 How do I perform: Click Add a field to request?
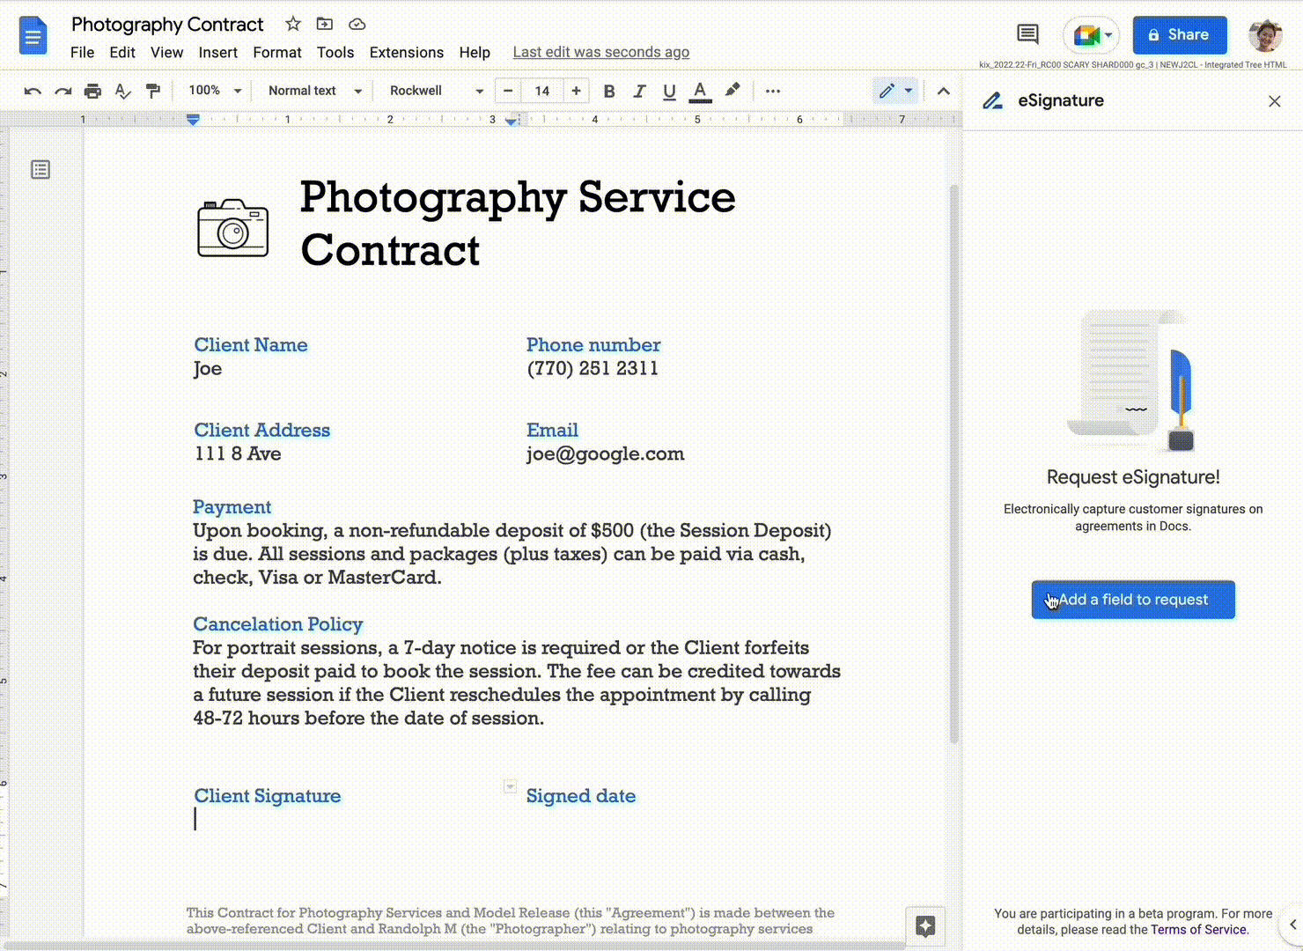pos(1133,600)
